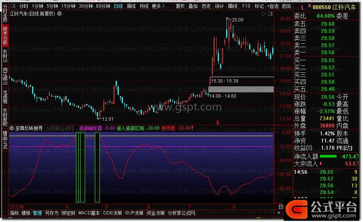This screenshot has height=222, width=363.
Task: Open the 精品公式 side tab
Action: pyautogui.click(x=5, y=140)
